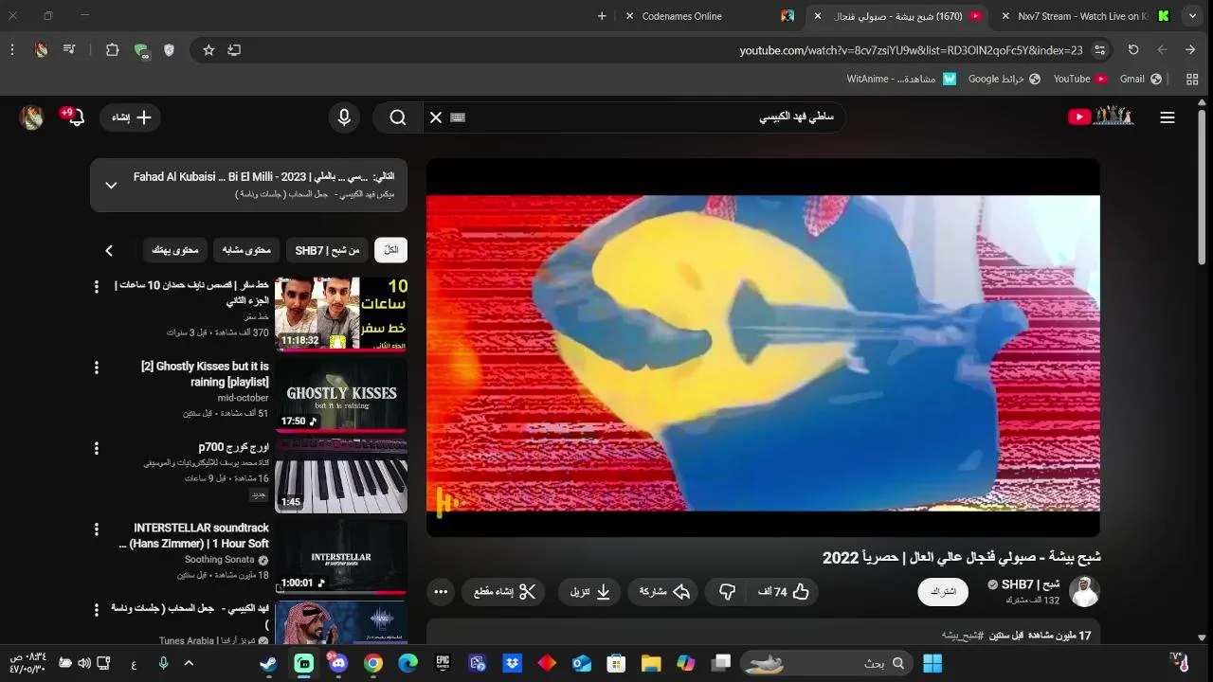Open options for INTERSTELLAR soundtrack video
The height and width of the screenshot is (682, 1213).
coord(97,529)
